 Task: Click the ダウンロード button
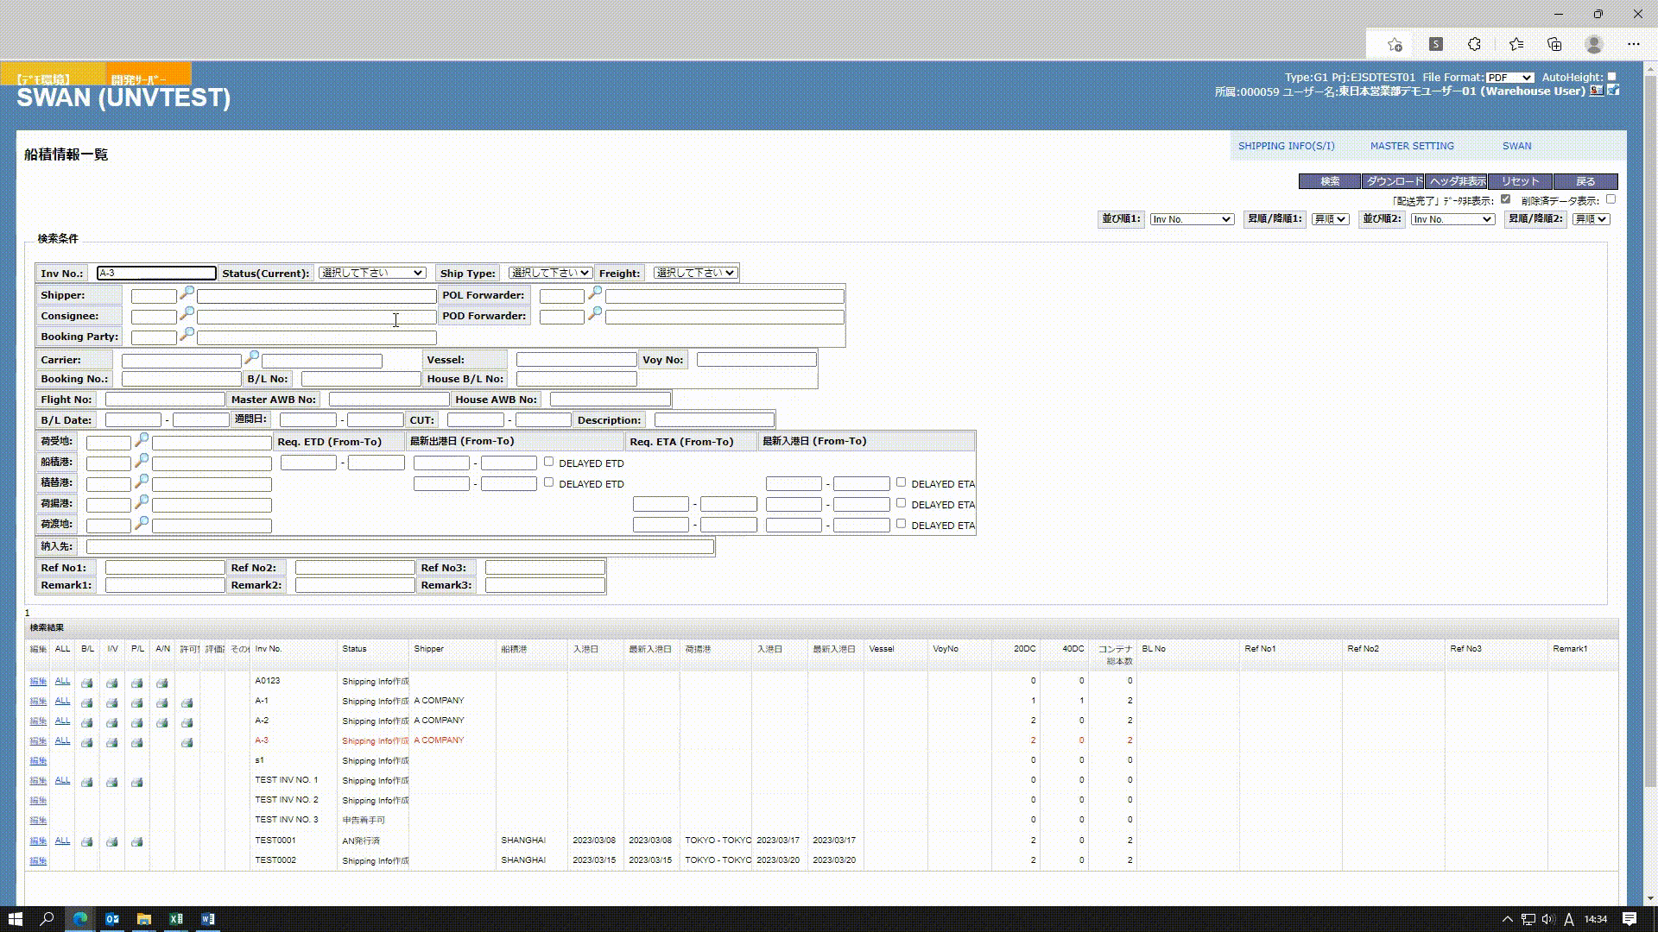(x=1394, y=181)
